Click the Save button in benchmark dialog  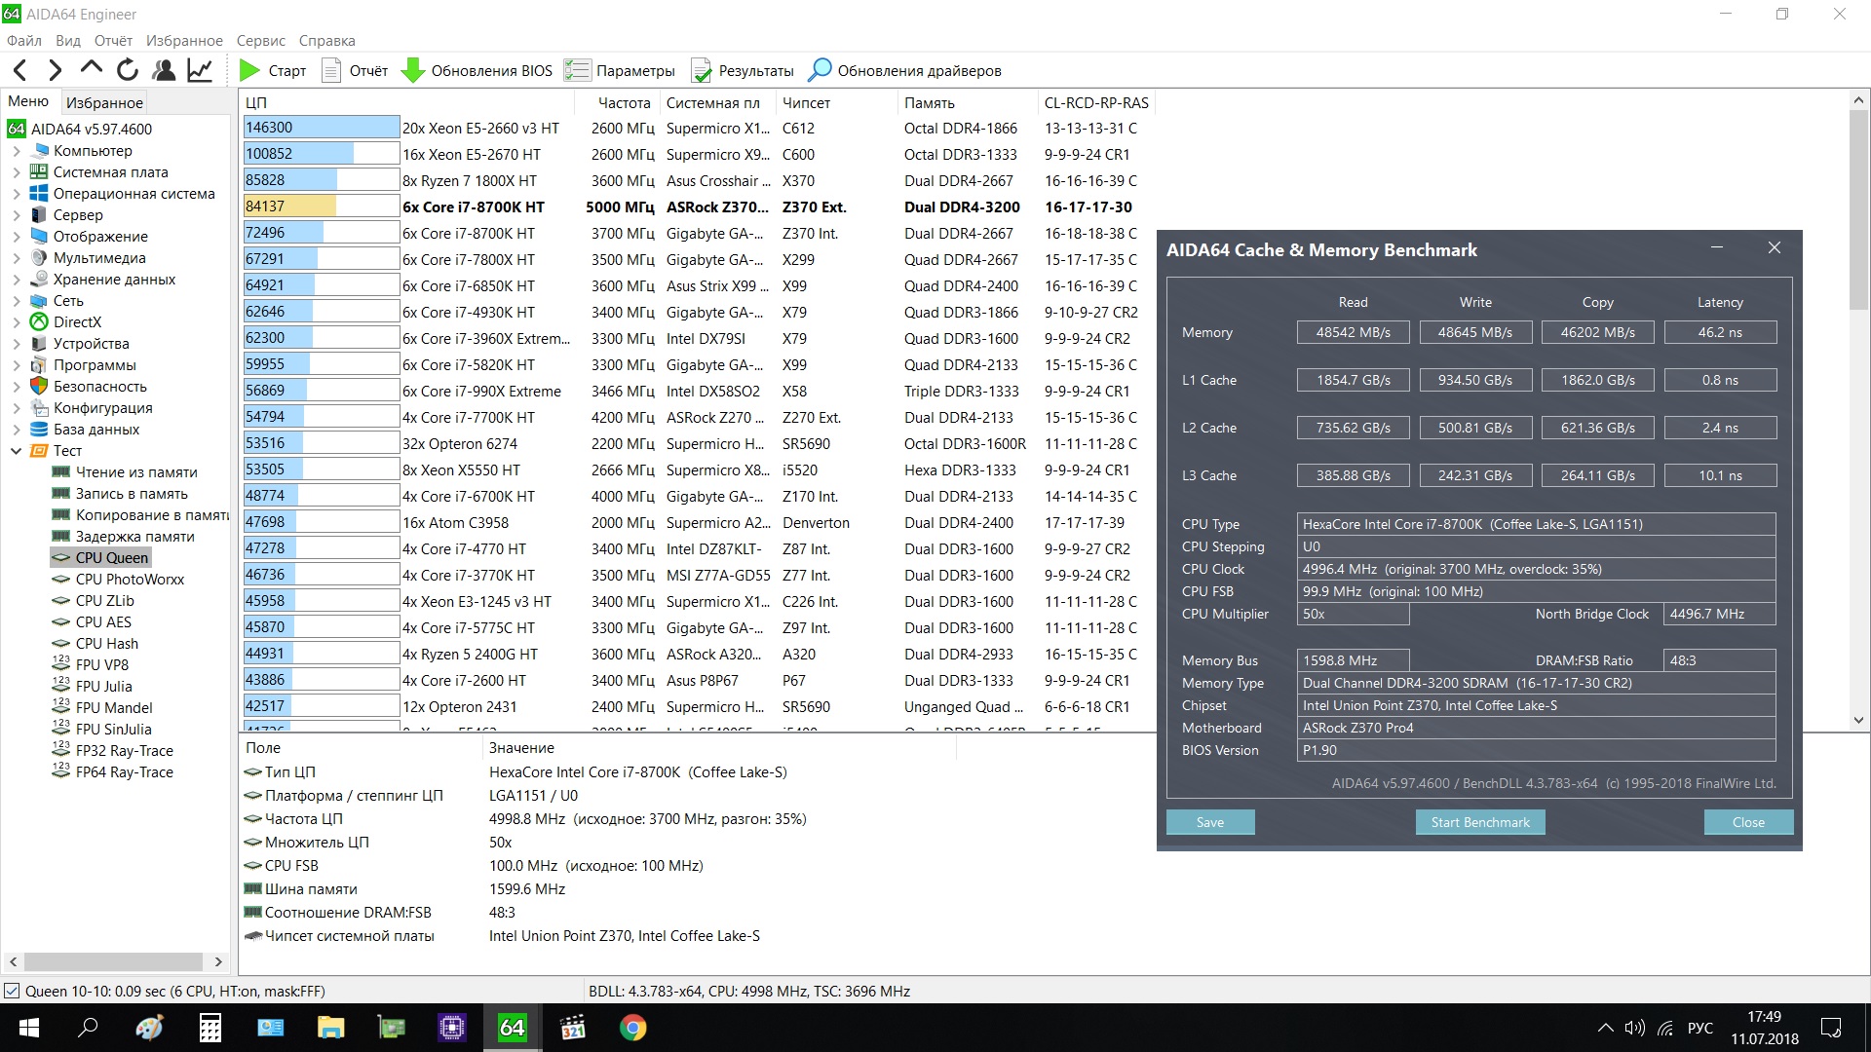click(1209, 822)
